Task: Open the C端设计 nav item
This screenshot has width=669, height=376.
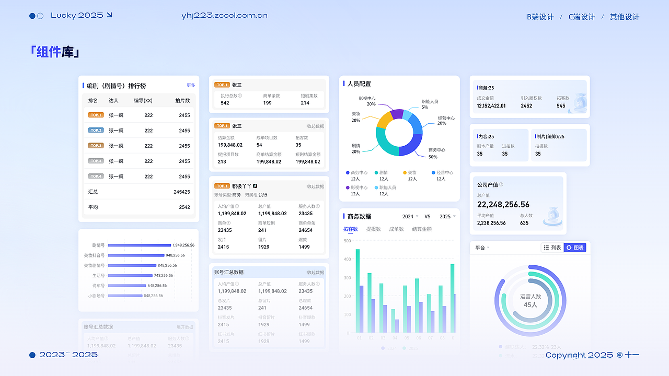Action: (x=582, y=17)
